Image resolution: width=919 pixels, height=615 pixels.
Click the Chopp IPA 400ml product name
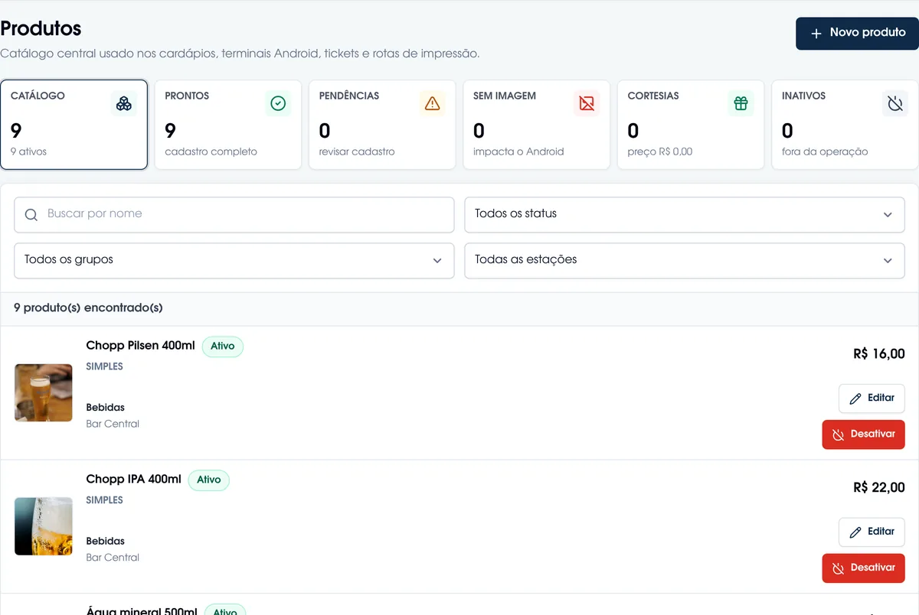134,480
